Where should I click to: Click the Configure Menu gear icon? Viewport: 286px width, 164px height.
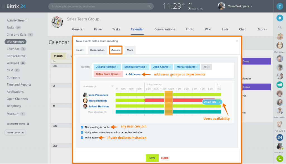pos(28,124)
